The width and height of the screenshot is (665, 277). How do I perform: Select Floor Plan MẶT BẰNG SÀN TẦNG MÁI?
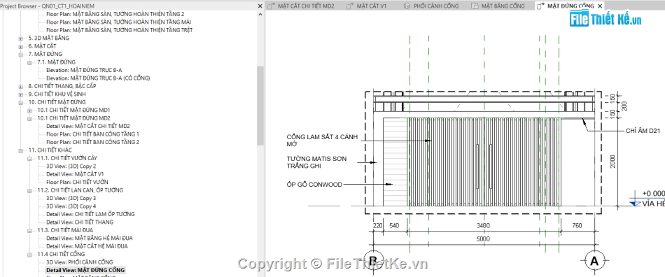pyautogui.click(x=119, y=22)
